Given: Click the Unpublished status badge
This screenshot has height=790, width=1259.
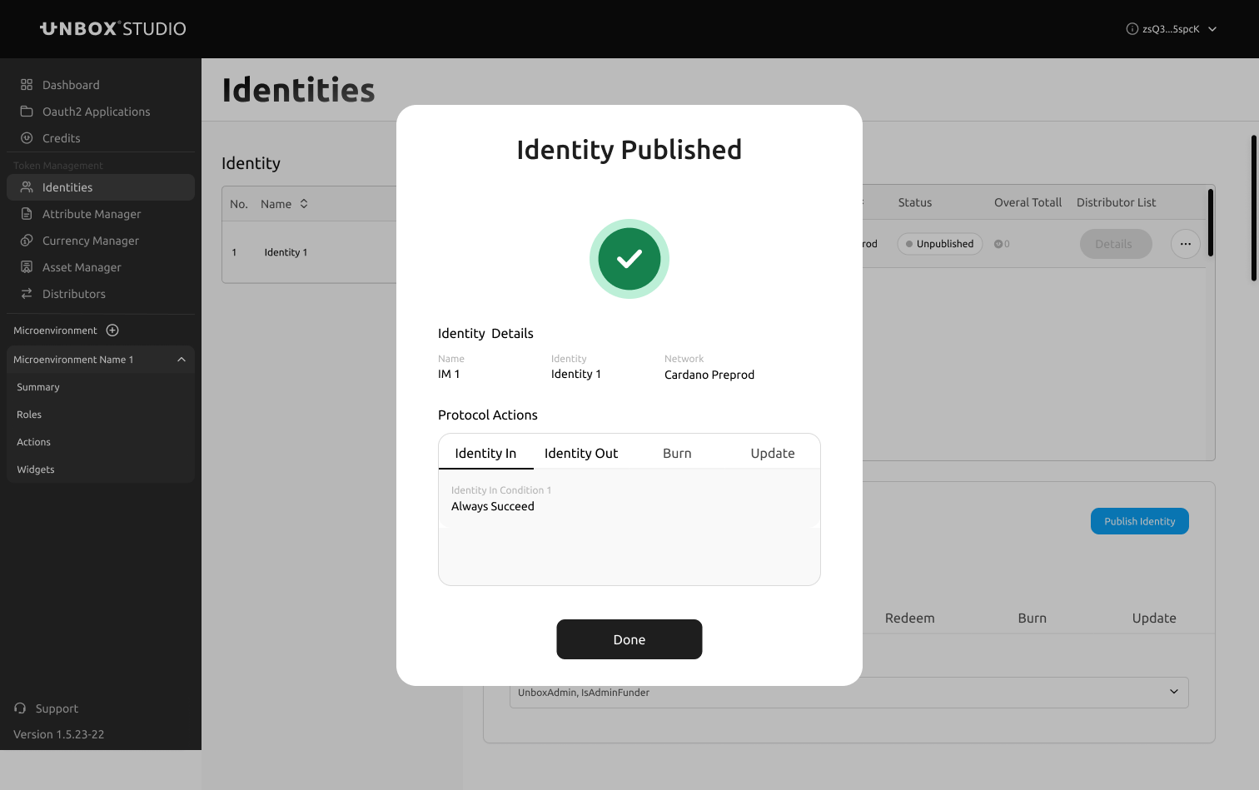Looking at the screenshot, I should pos(940,244).
